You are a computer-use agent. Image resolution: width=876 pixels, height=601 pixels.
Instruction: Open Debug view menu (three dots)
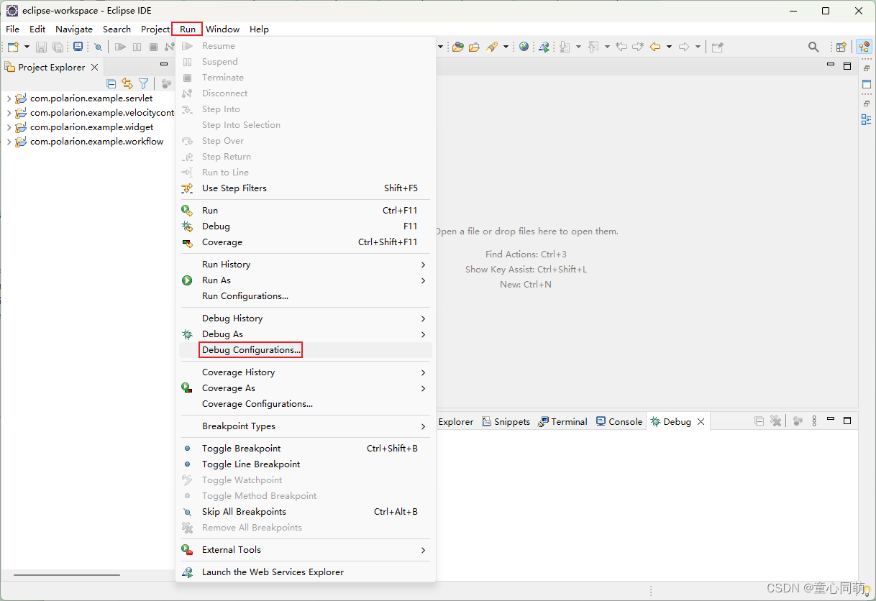coord(814,421)
